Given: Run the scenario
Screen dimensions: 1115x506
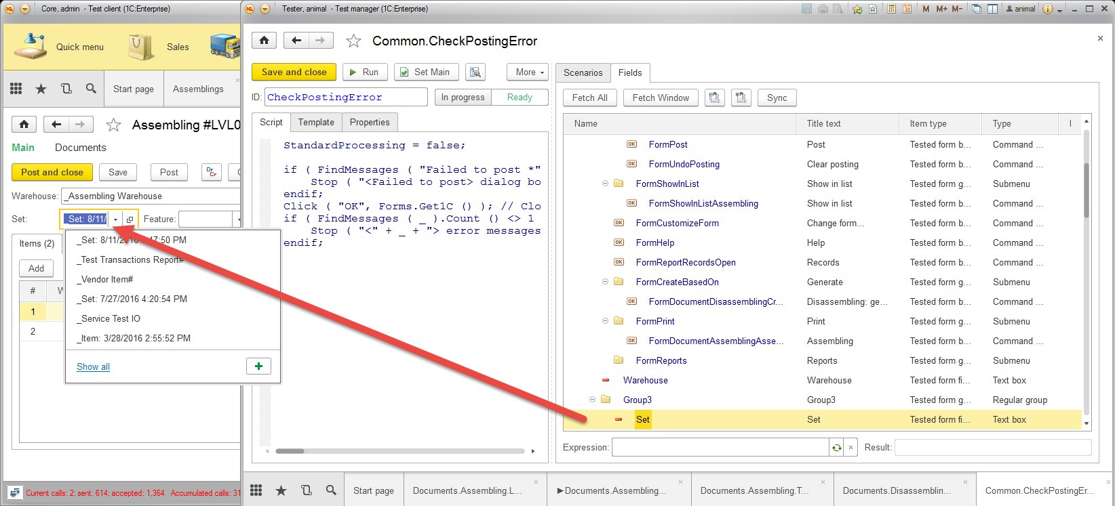Looking at the screenshot, I should point(365,72).
